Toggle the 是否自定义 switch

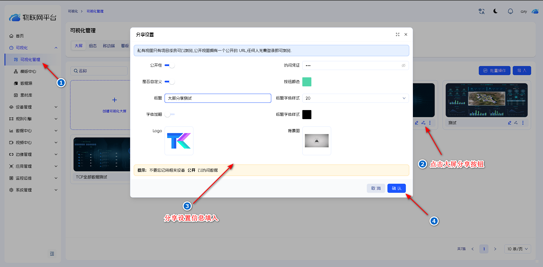pyautogui.click(x=170, y=82)
